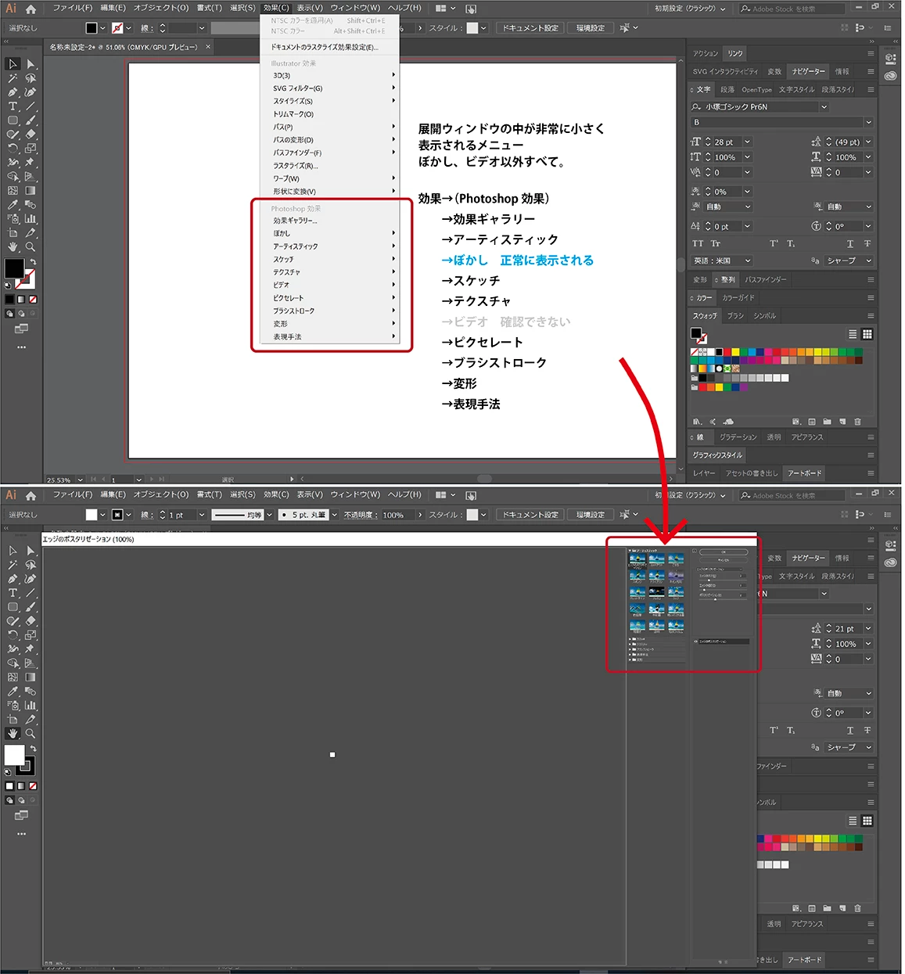905x974 pixels.
Task: Switch to the グラデーション tab in top window
Action: pyautogui.click(x=738, y=437)
